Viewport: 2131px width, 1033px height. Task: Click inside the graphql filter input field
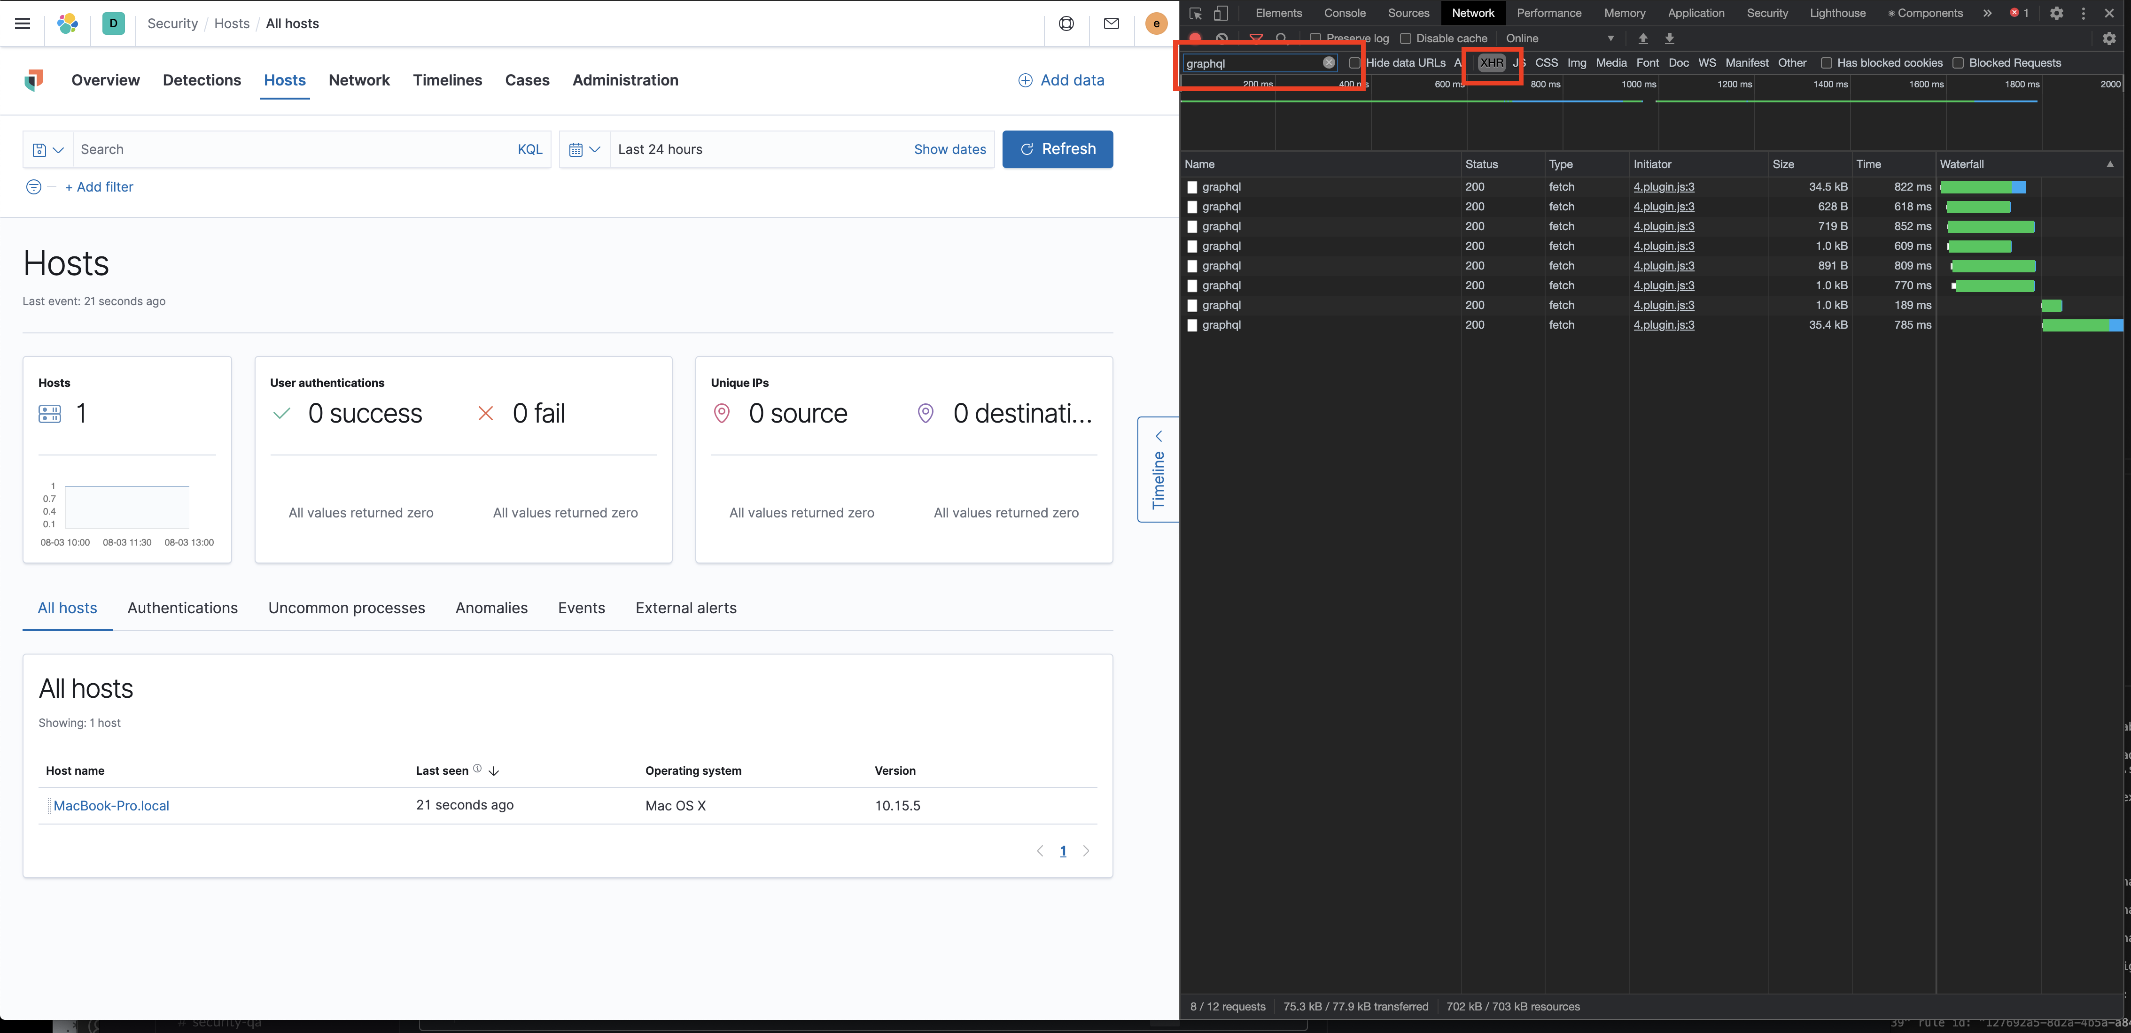click(1249, 62)
